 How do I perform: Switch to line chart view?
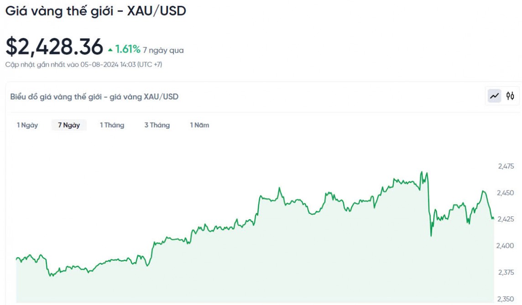494,96
